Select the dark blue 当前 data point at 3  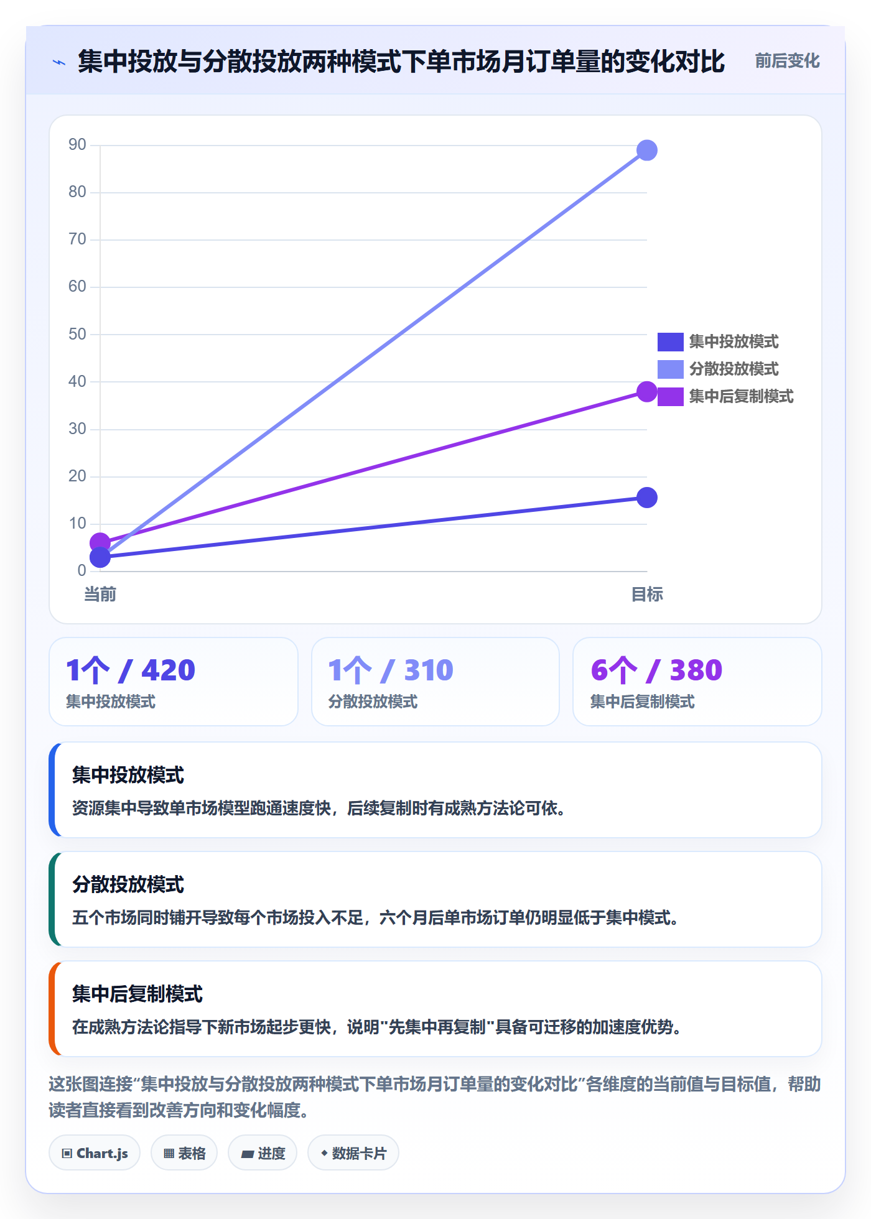point(100,557)
